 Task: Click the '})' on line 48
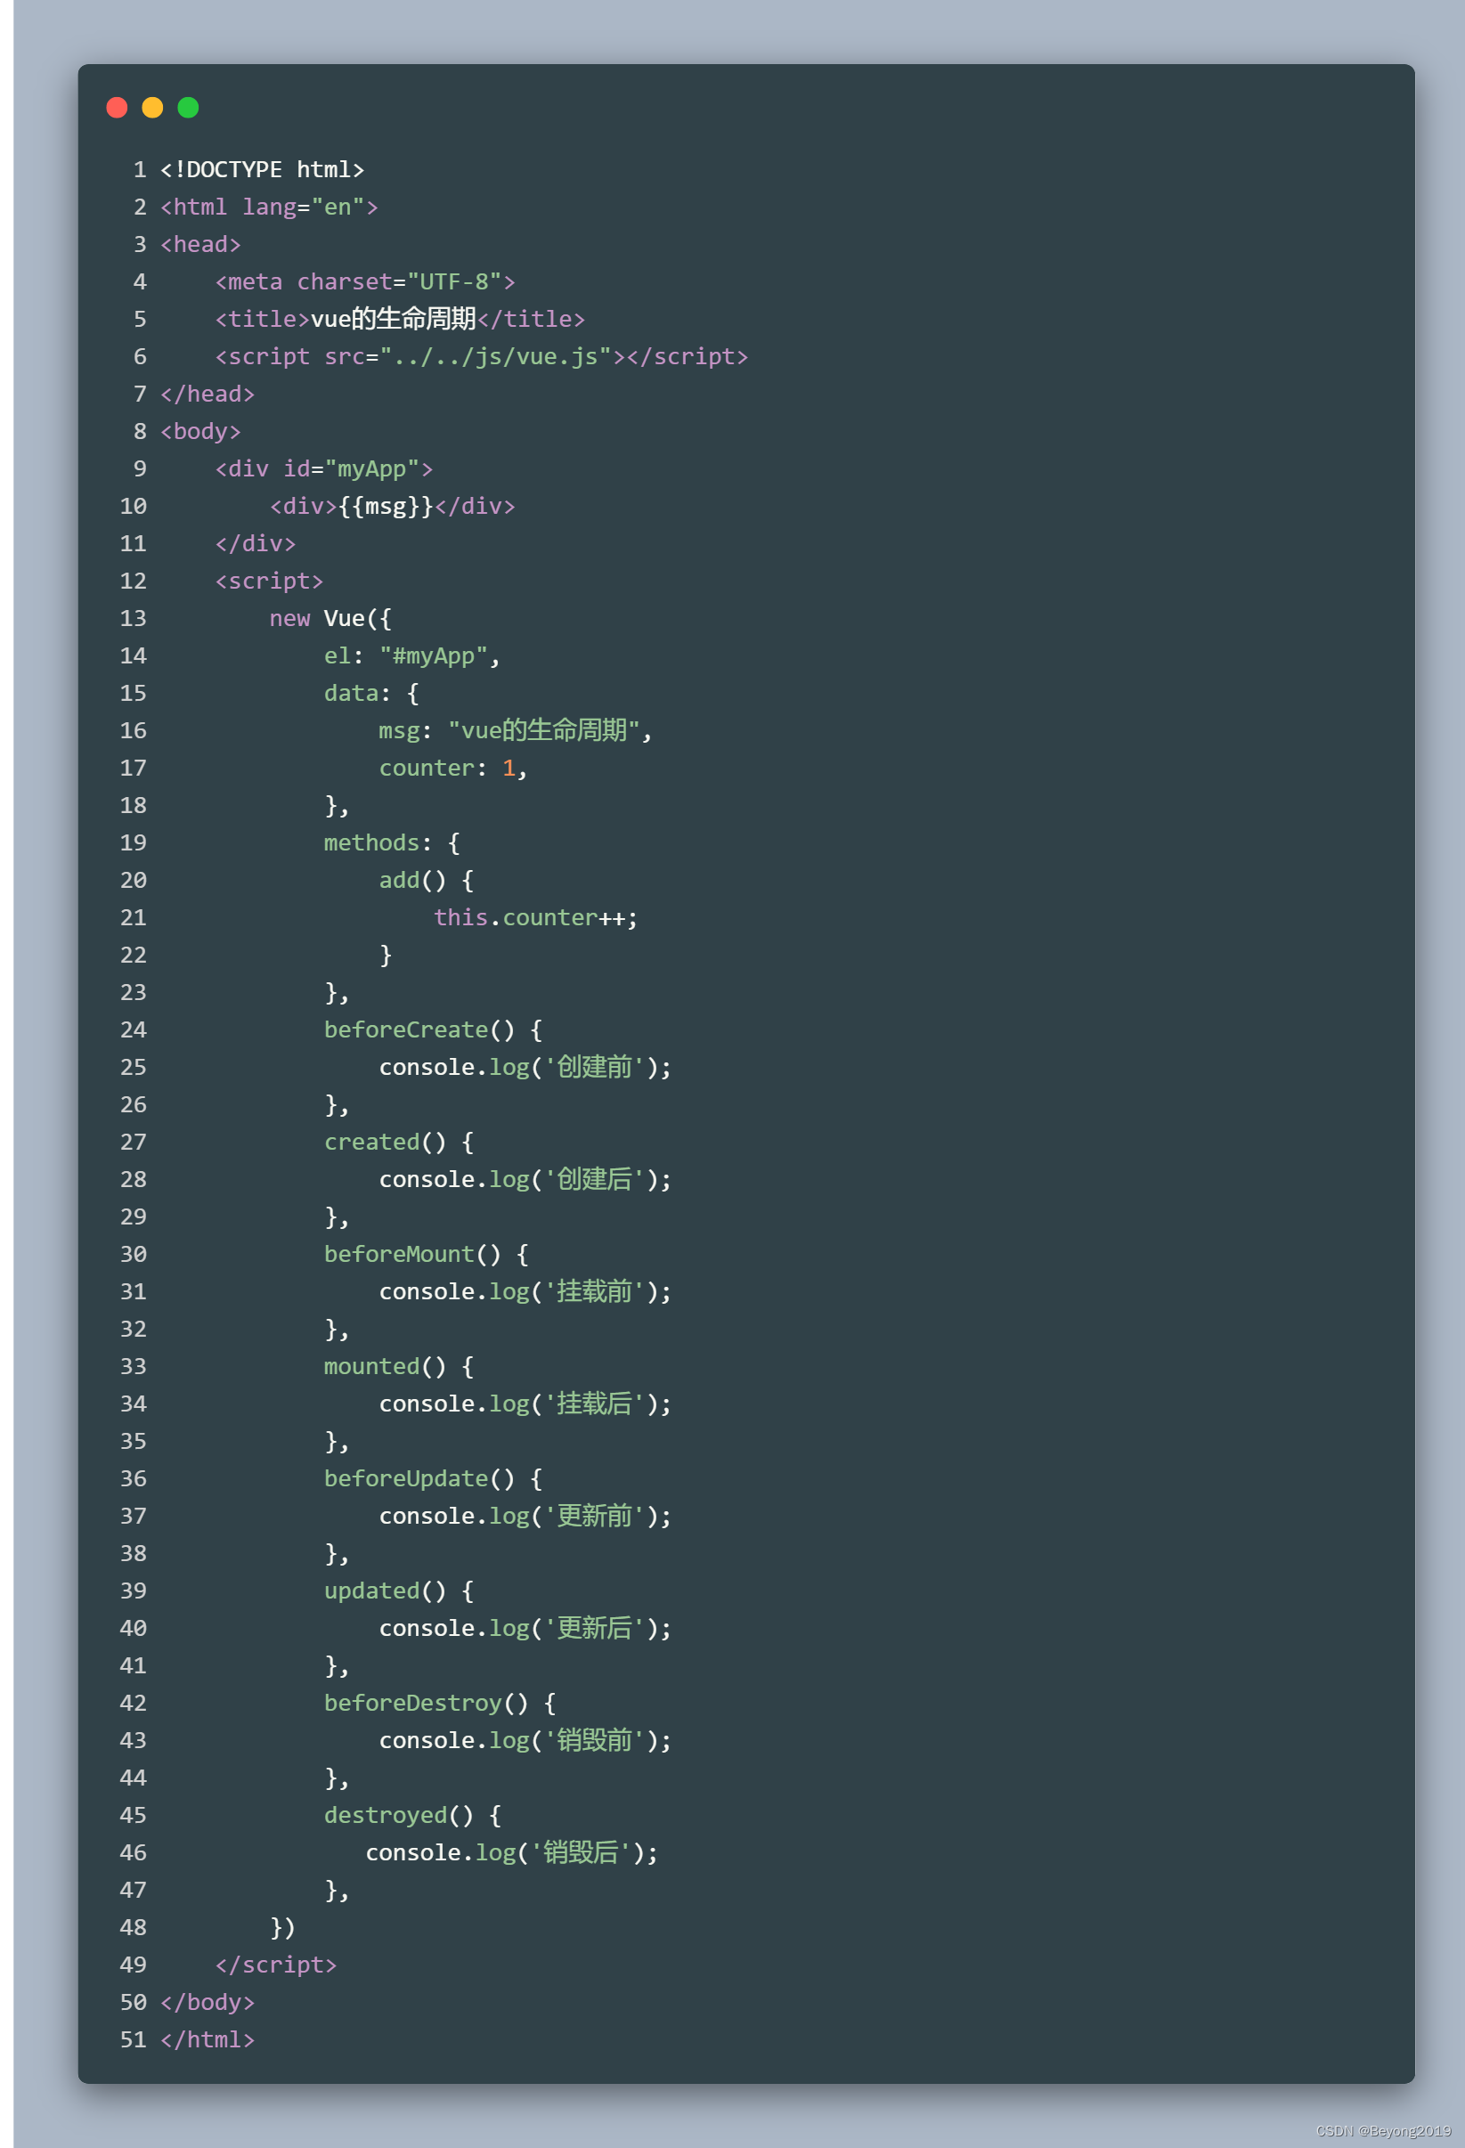tap(283, 1928)
